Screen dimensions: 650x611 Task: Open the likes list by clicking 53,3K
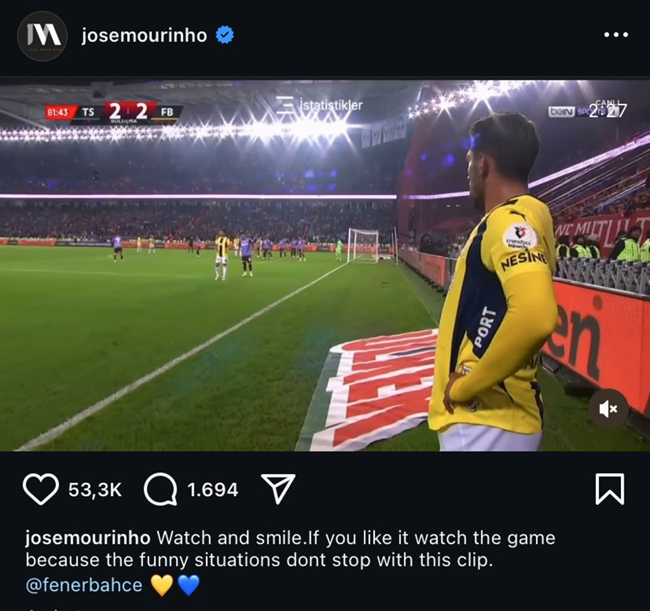pos(95,489)
